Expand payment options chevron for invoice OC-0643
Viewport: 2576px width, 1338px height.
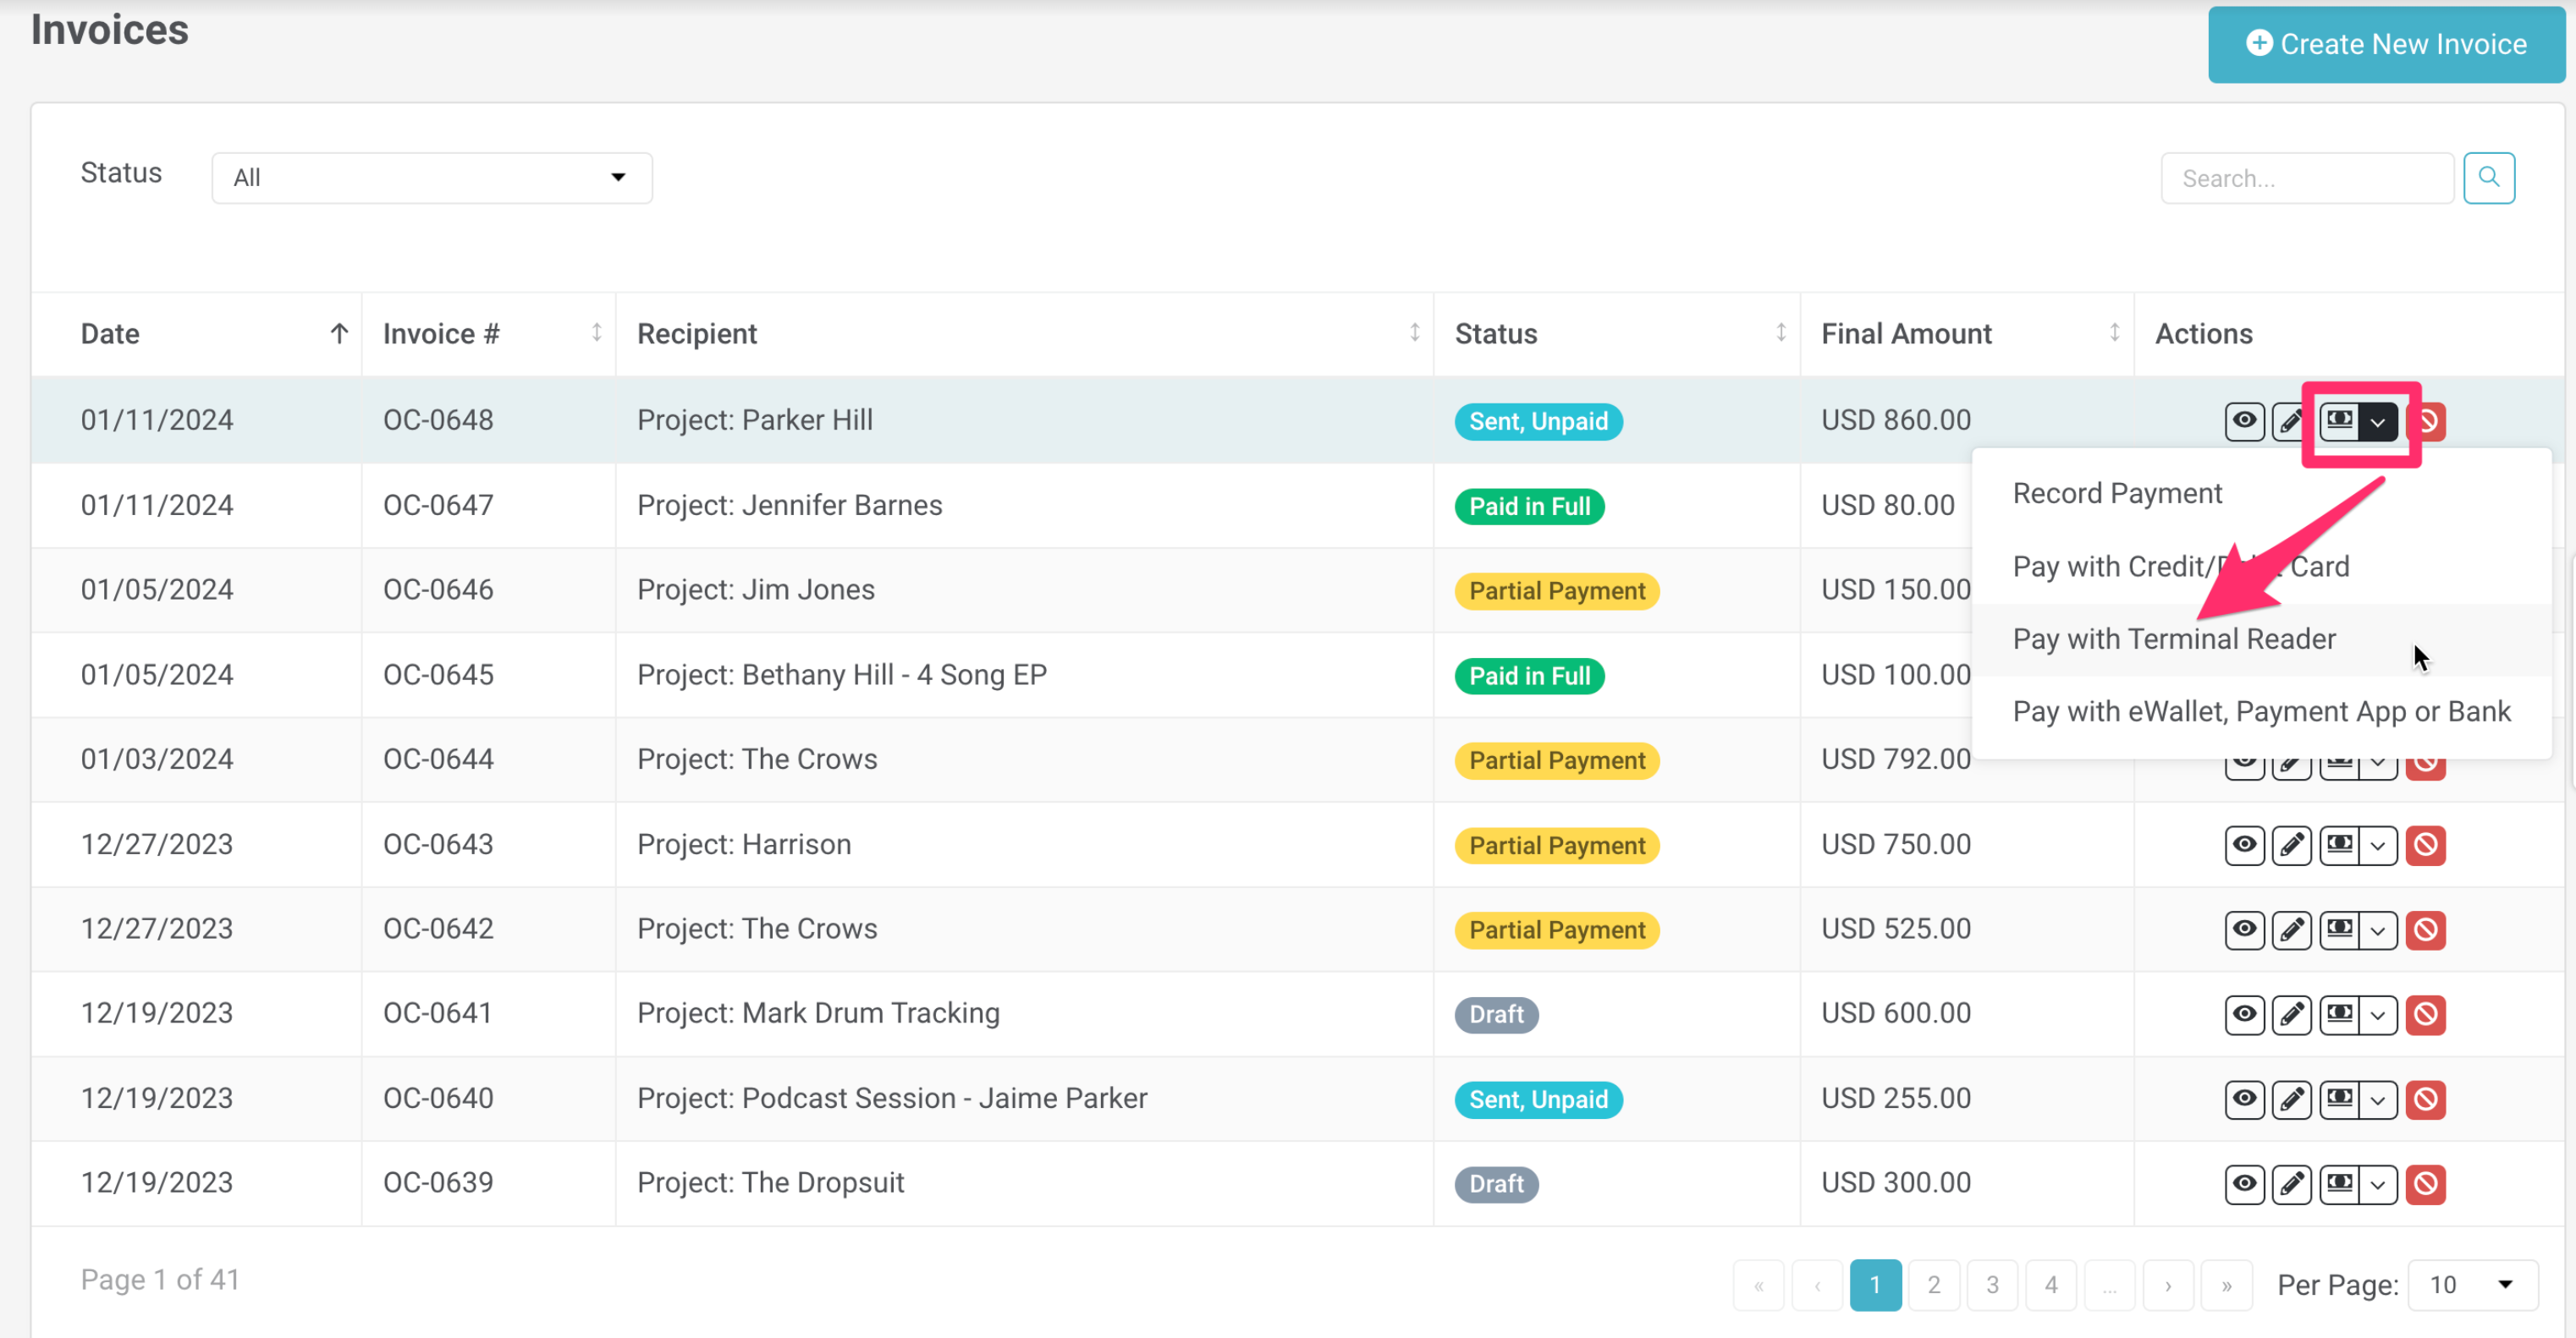coord(2378,846)
